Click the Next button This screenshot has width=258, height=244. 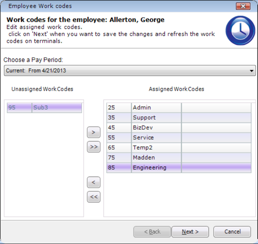pyautogui.click(x=190, y=232)
